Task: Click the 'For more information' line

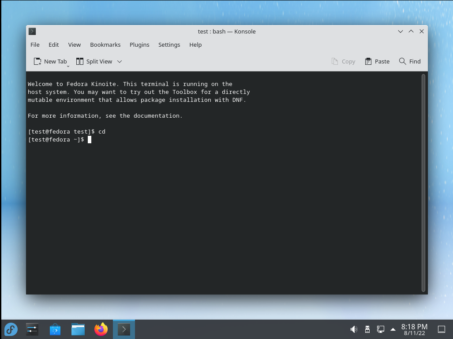Action: [x=105, y=116]
